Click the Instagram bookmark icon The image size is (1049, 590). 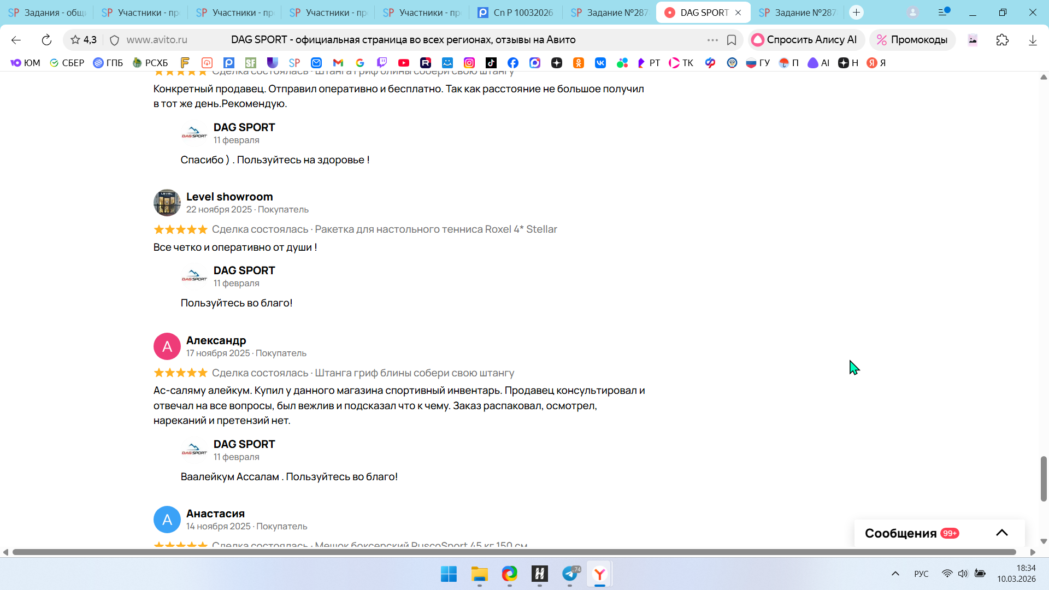click(x=469, y=63)
